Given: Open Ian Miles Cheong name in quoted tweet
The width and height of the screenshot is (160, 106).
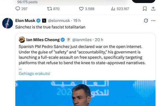Looking at the screenshot, I should [43, 40].
